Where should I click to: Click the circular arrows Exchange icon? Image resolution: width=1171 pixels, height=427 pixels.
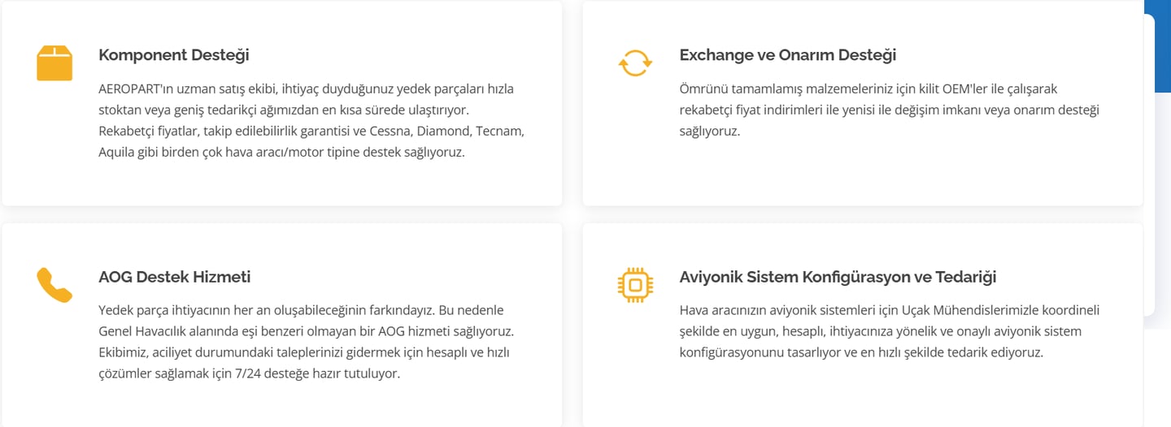pyautogui.click(x=635, y=63)
